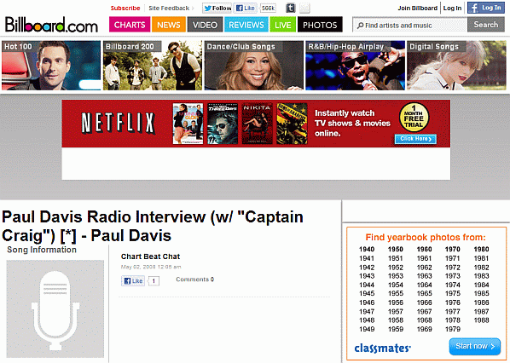This screenshot has width=510, height=363.
Task: Click the Comments 0 link
Action: point(194,279)
